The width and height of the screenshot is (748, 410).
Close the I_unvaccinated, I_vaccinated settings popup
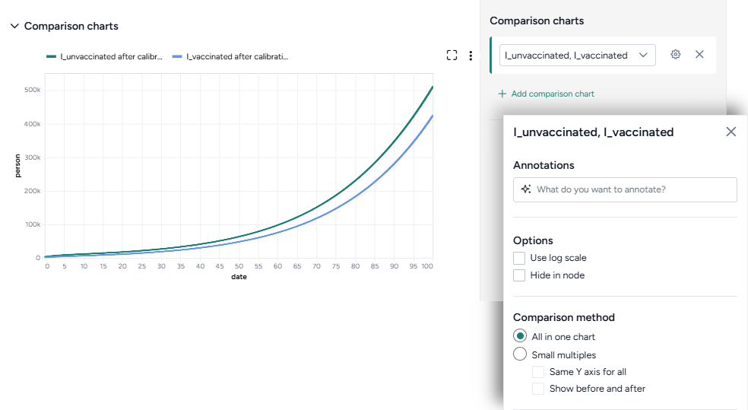point(731,132)
